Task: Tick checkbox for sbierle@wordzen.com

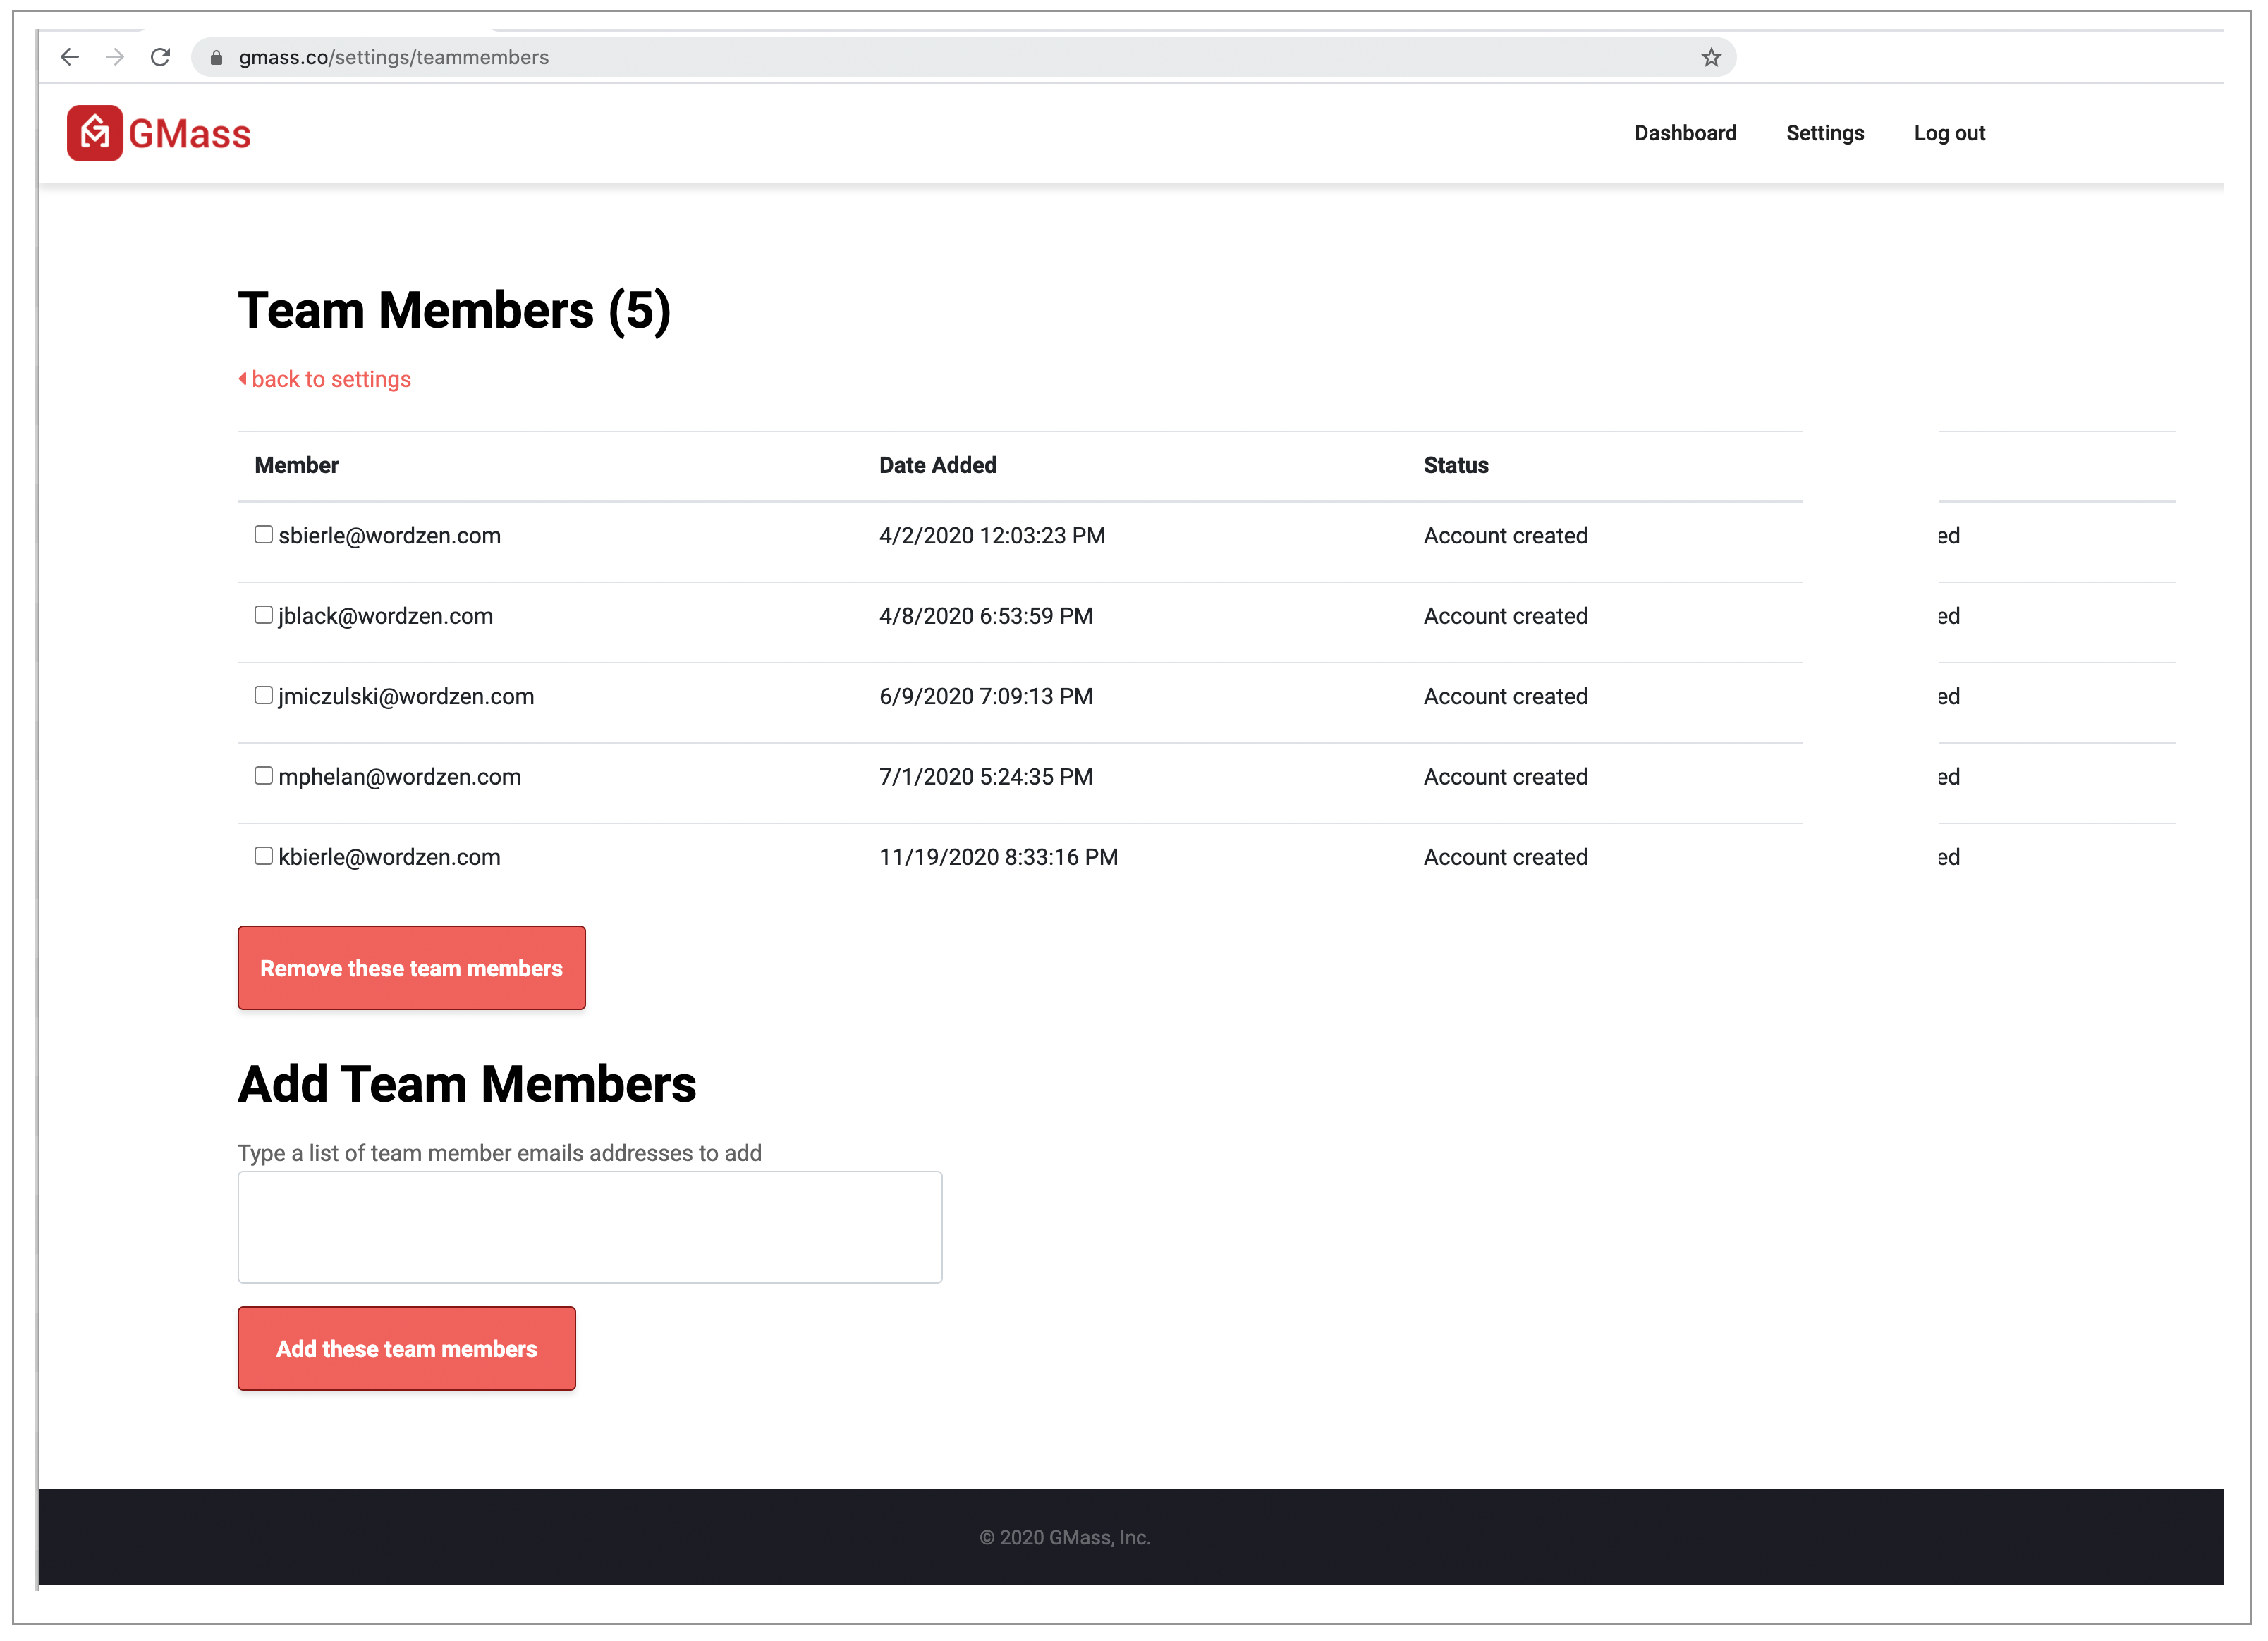Action: point(263,535)
